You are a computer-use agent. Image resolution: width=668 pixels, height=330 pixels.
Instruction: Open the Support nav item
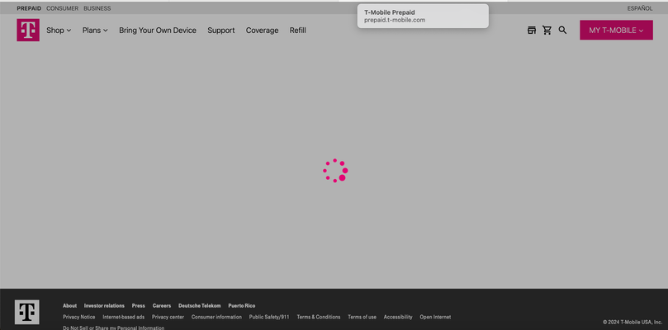[221, 31]
